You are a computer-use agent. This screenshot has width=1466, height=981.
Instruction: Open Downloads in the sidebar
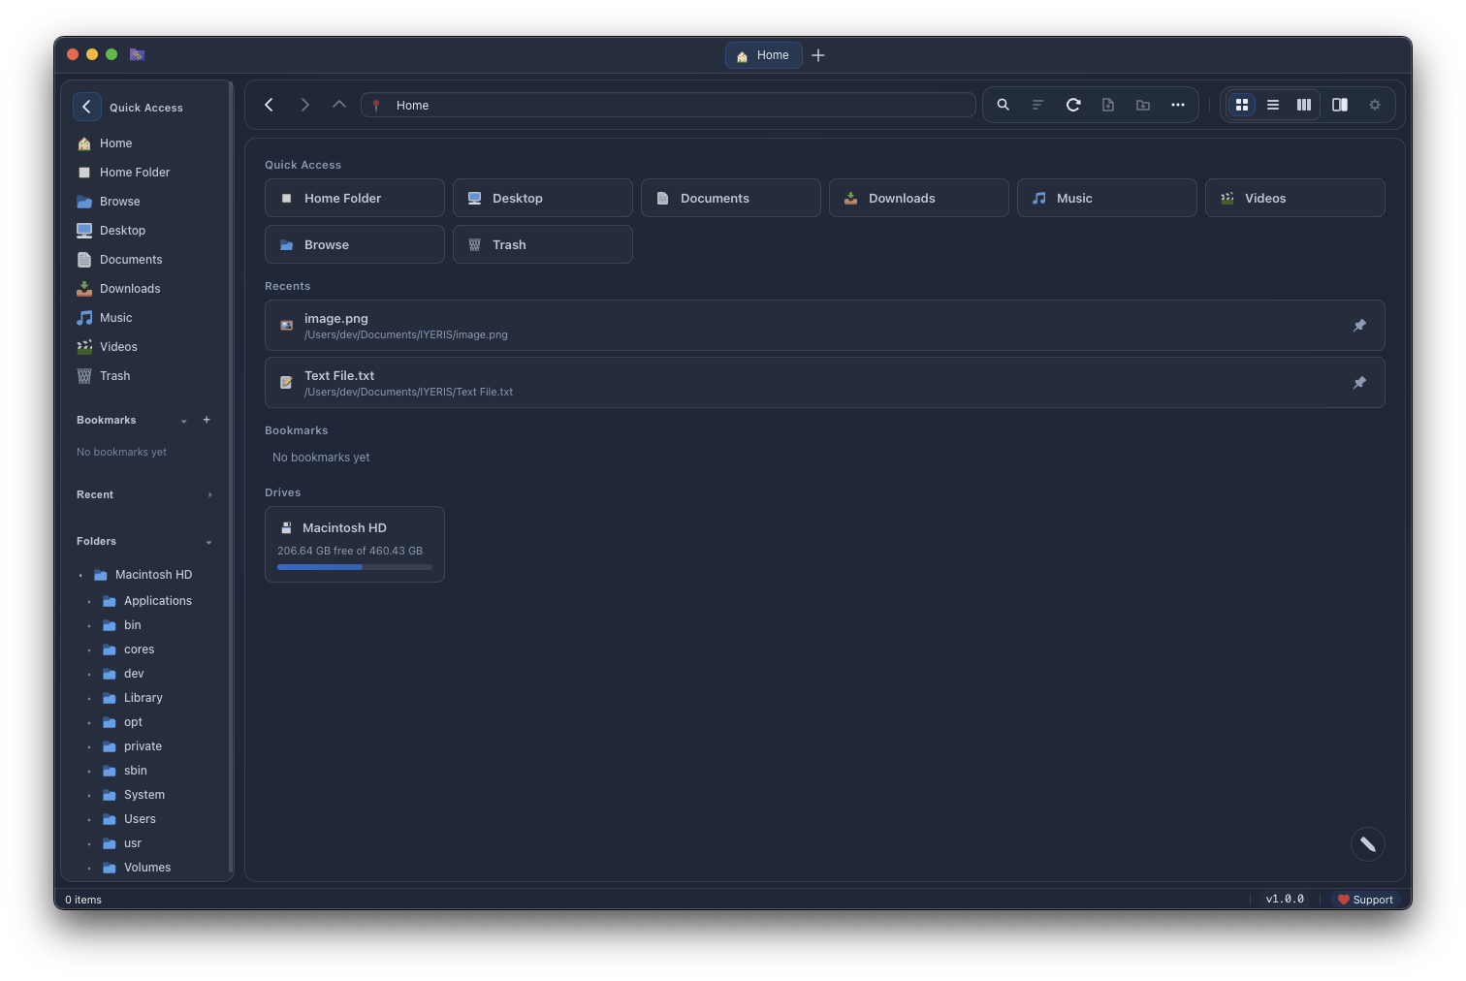(145, 289)
